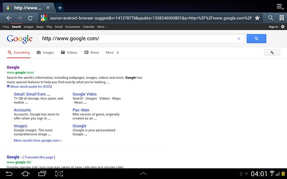Screen dimensions: 287x179
Task: Select Search in the top bar
Action: 16,27
